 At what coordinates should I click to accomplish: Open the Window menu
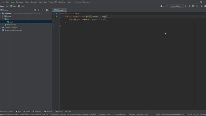point(62,2)
